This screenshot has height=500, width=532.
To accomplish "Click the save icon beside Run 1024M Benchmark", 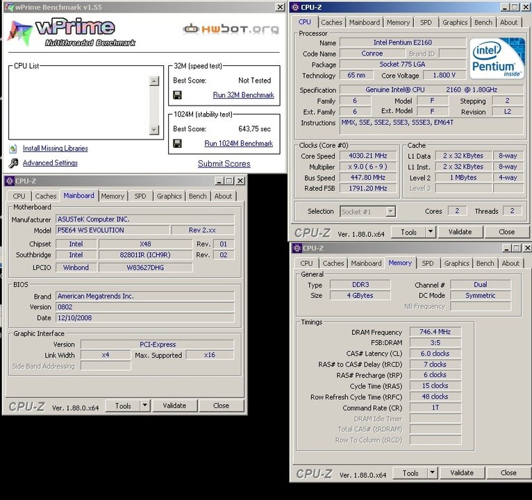I will 177,144.
